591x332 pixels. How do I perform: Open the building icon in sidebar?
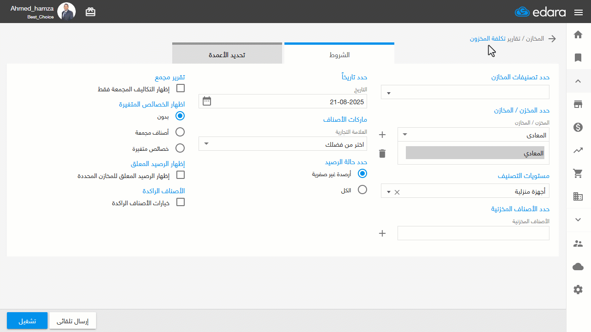[x=578, y=196]
